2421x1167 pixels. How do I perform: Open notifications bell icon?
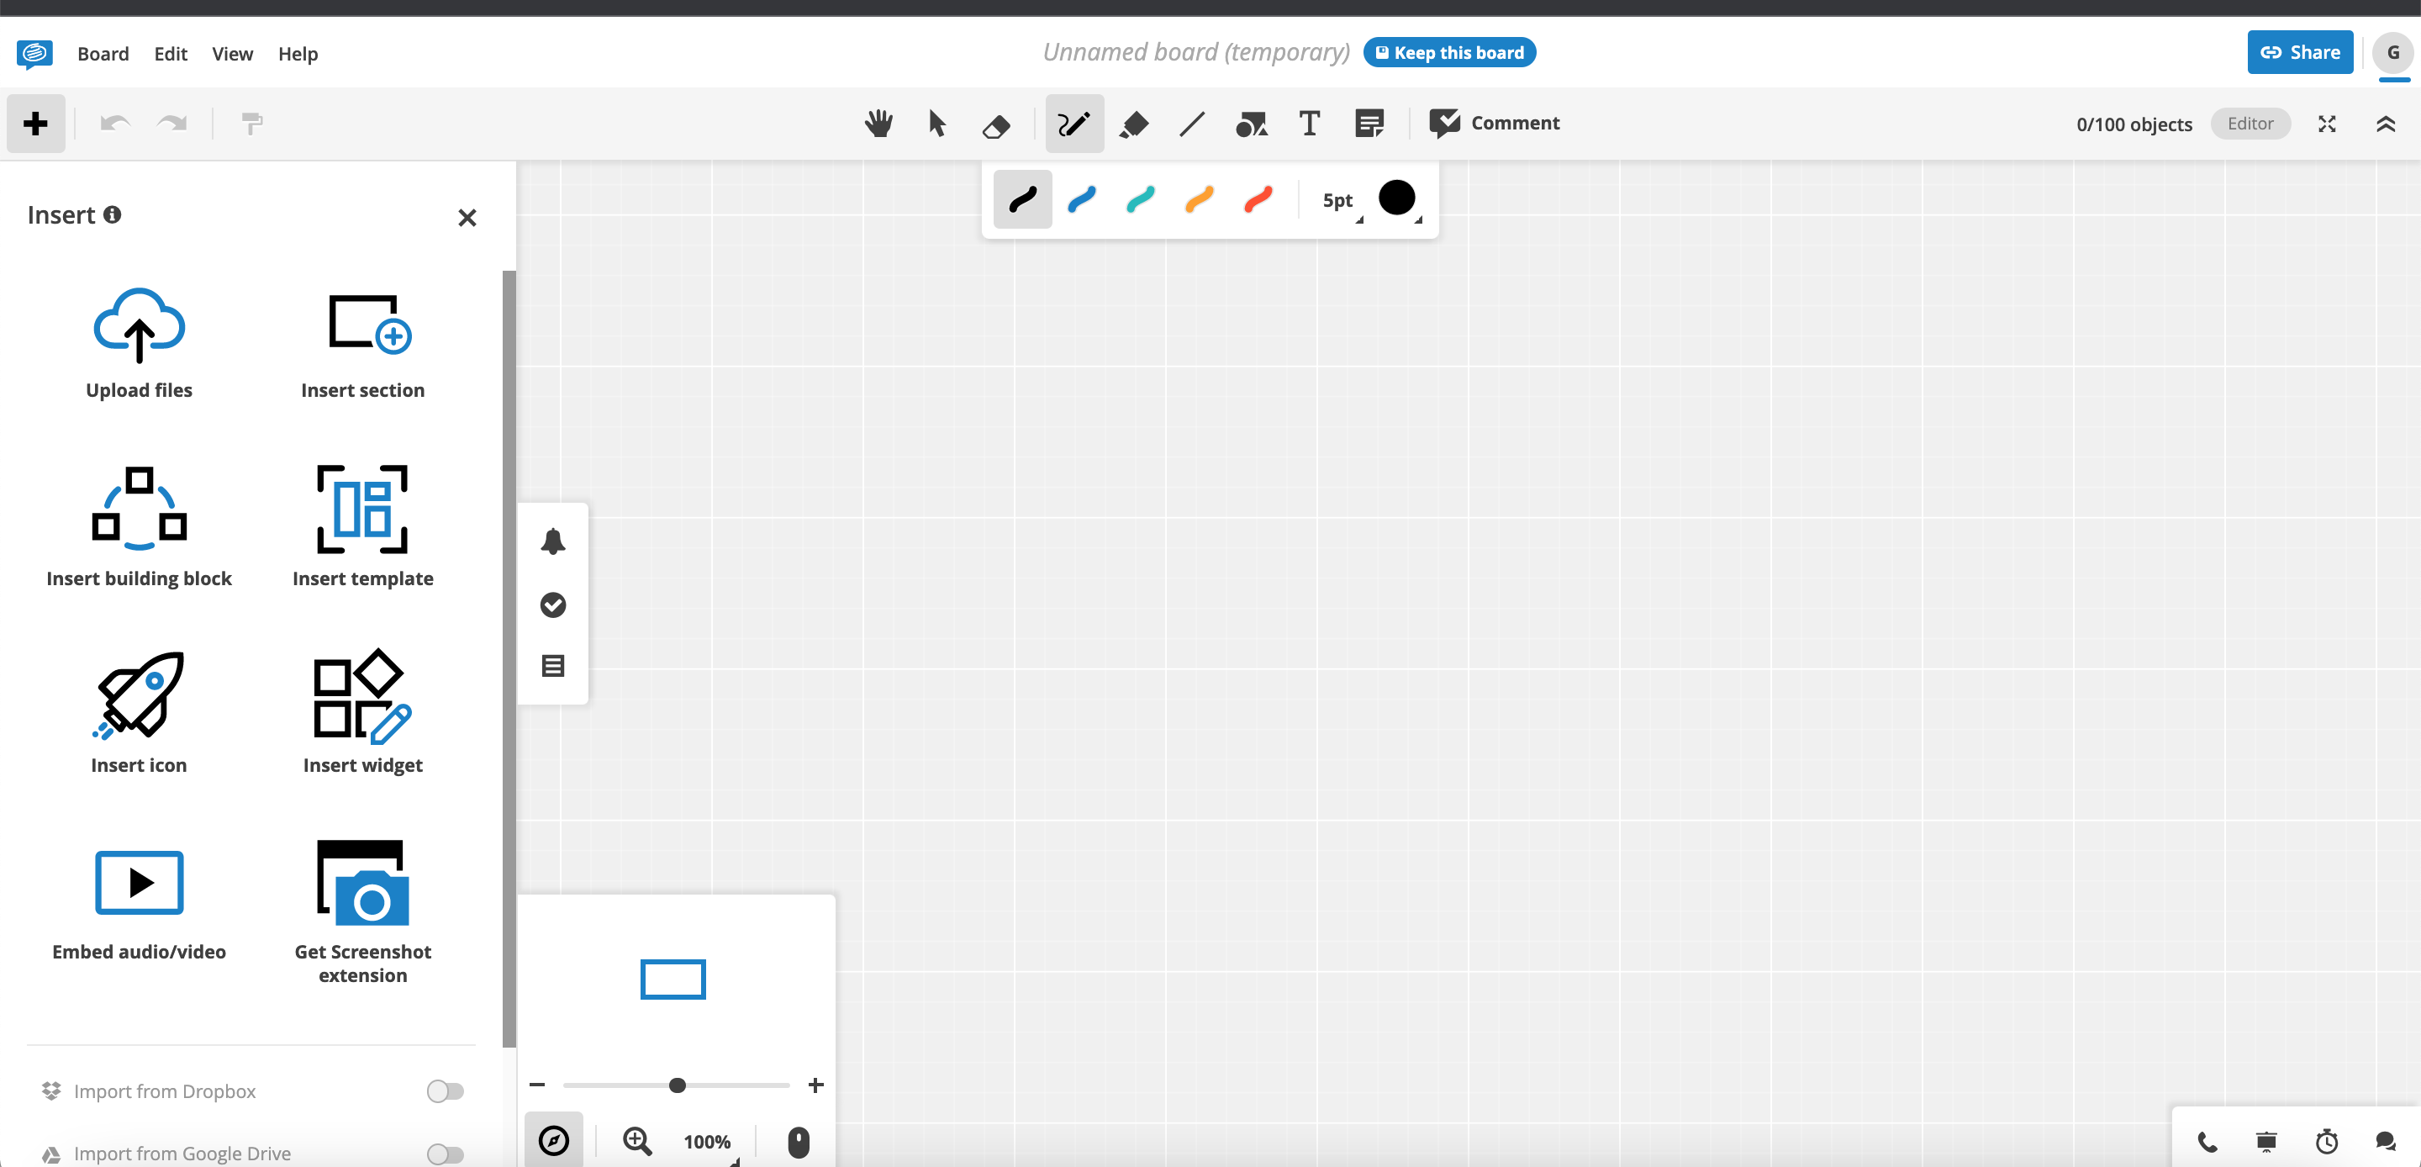point(552,541)
